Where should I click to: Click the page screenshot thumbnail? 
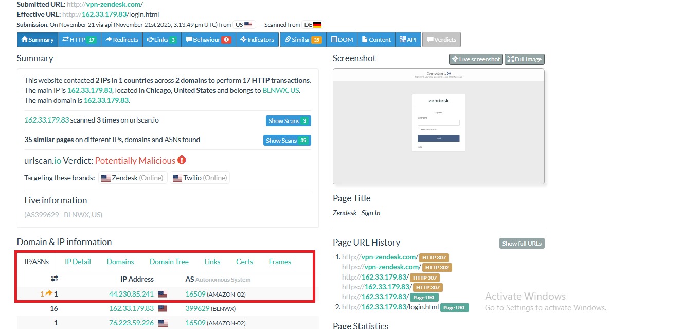pos(438,126)
